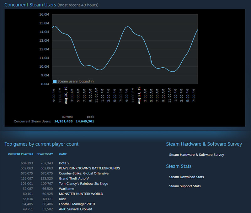Click the peak users value 14,649,301

pyautogui.click(x=85, y=122)
